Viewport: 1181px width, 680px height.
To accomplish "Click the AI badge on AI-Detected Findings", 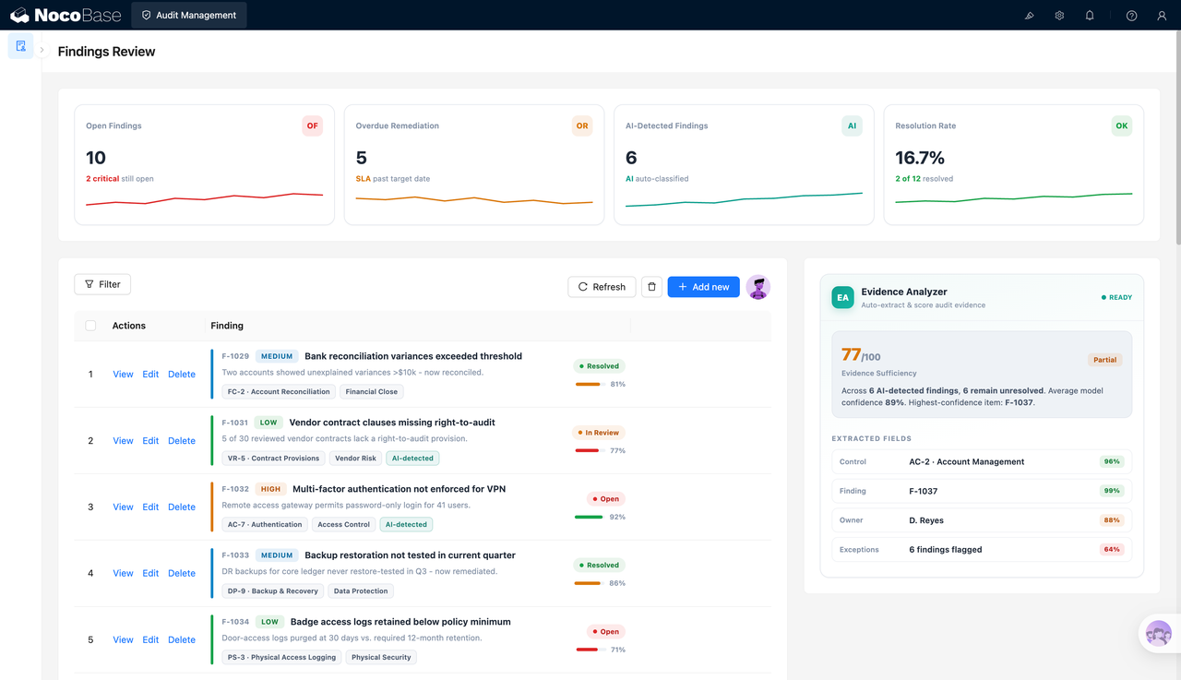I will (852, 126).
